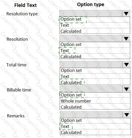Expand the Resolution field dropdown arrow

pyautogui.click(x=126, y=39)
